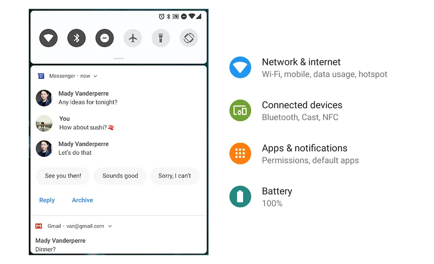The height and width of the screenshot is (264, 434).
Task: Send 'See you then!' smart reply
Action: click(x=63, y=176)
